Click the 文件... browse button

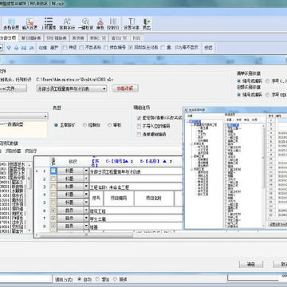14,88
